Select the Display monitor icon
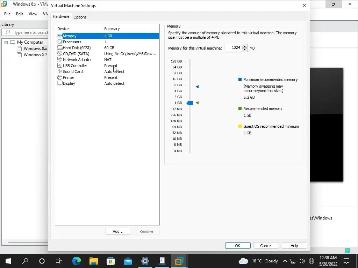 pyautogui.click(x=59, y=83)
